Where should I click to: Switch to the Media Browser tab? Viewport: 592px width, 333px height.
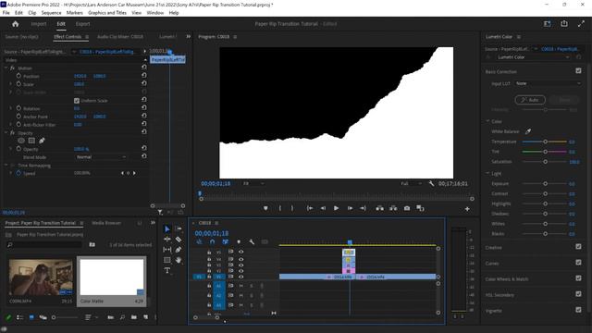pos(106,223)
